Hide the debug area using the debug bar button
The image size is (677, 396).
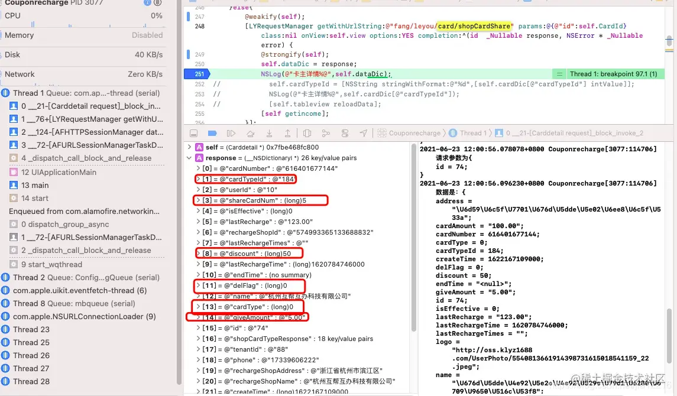pyautogui.click(x=194, y=134)
